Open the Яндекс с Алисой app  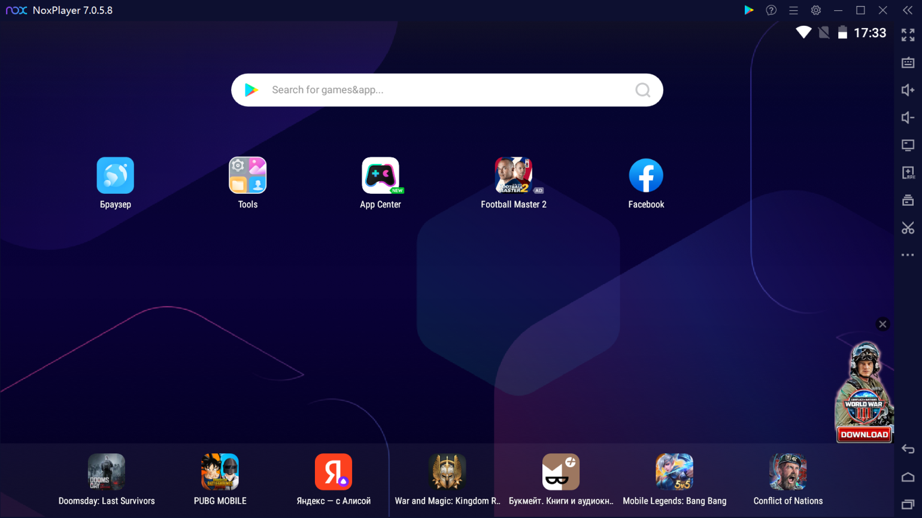tap(333, 472)
